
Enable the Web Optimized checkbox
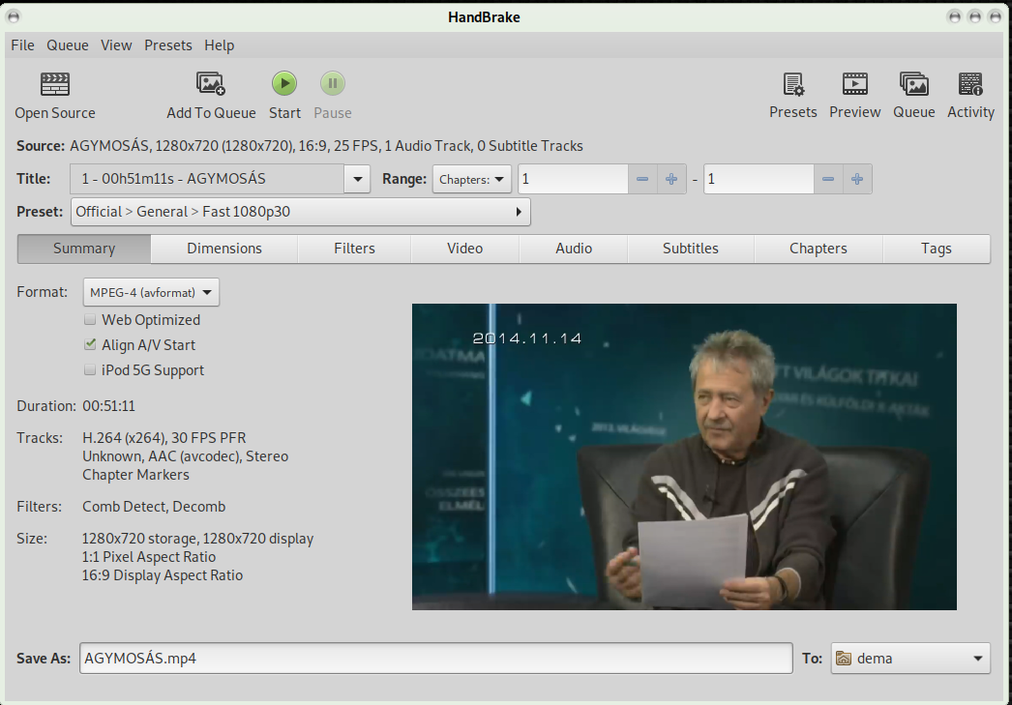[x=90, y=320]
